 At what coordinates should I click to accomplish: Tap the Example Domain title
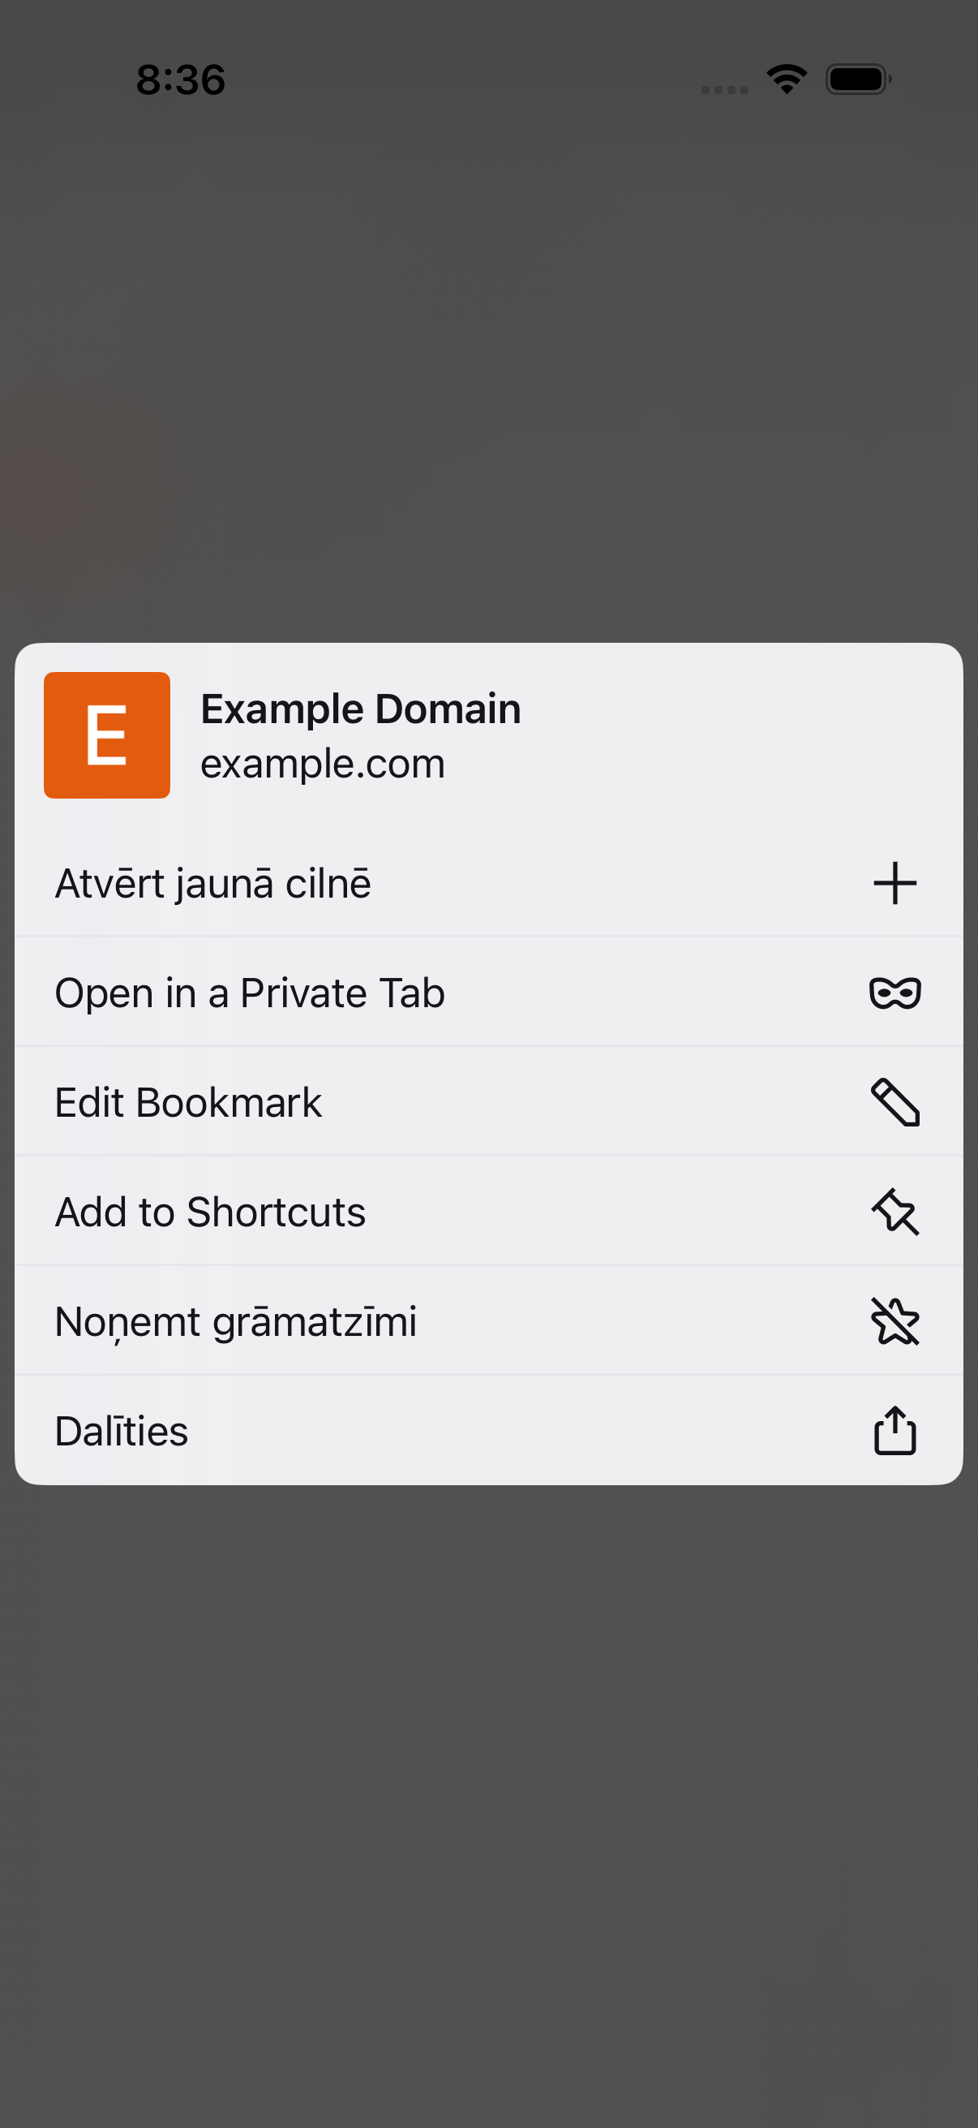361,709
